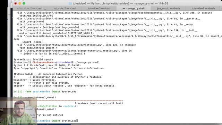This screenshot has height=125, width=222.
Task: Click the 'object?' details help line
Action: (65, 86)
